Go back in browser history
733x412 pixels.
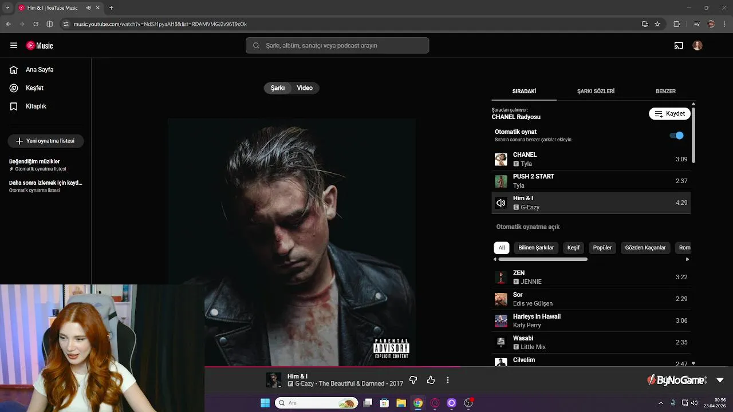coord(8,24)
